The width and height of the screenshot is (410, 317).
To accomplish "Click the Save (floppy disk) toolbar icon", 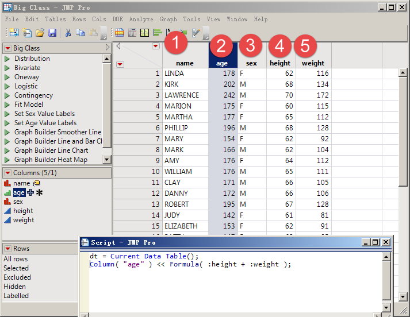I will tap(52, 33).
